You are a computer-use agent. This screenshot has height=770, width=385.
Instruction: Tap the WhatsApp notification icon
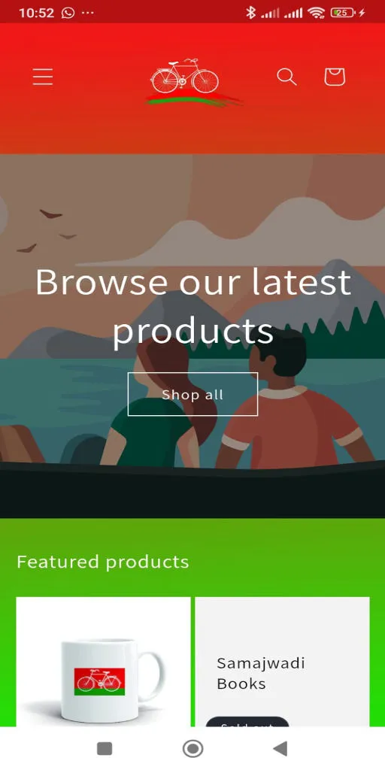[x=68, y=12]
